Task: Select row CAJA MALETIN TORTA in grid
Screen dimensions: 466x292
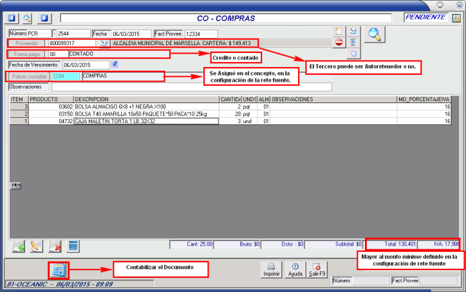Action: click(x=145, y=121)
